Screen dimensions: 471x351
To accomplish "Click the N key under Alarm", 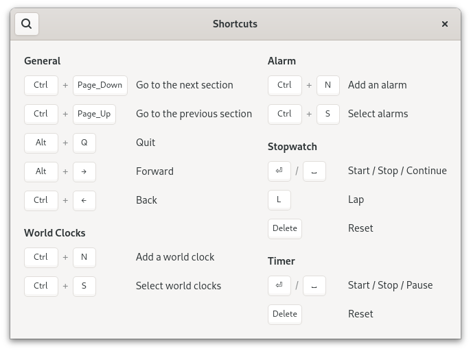I will click(328, 85).
